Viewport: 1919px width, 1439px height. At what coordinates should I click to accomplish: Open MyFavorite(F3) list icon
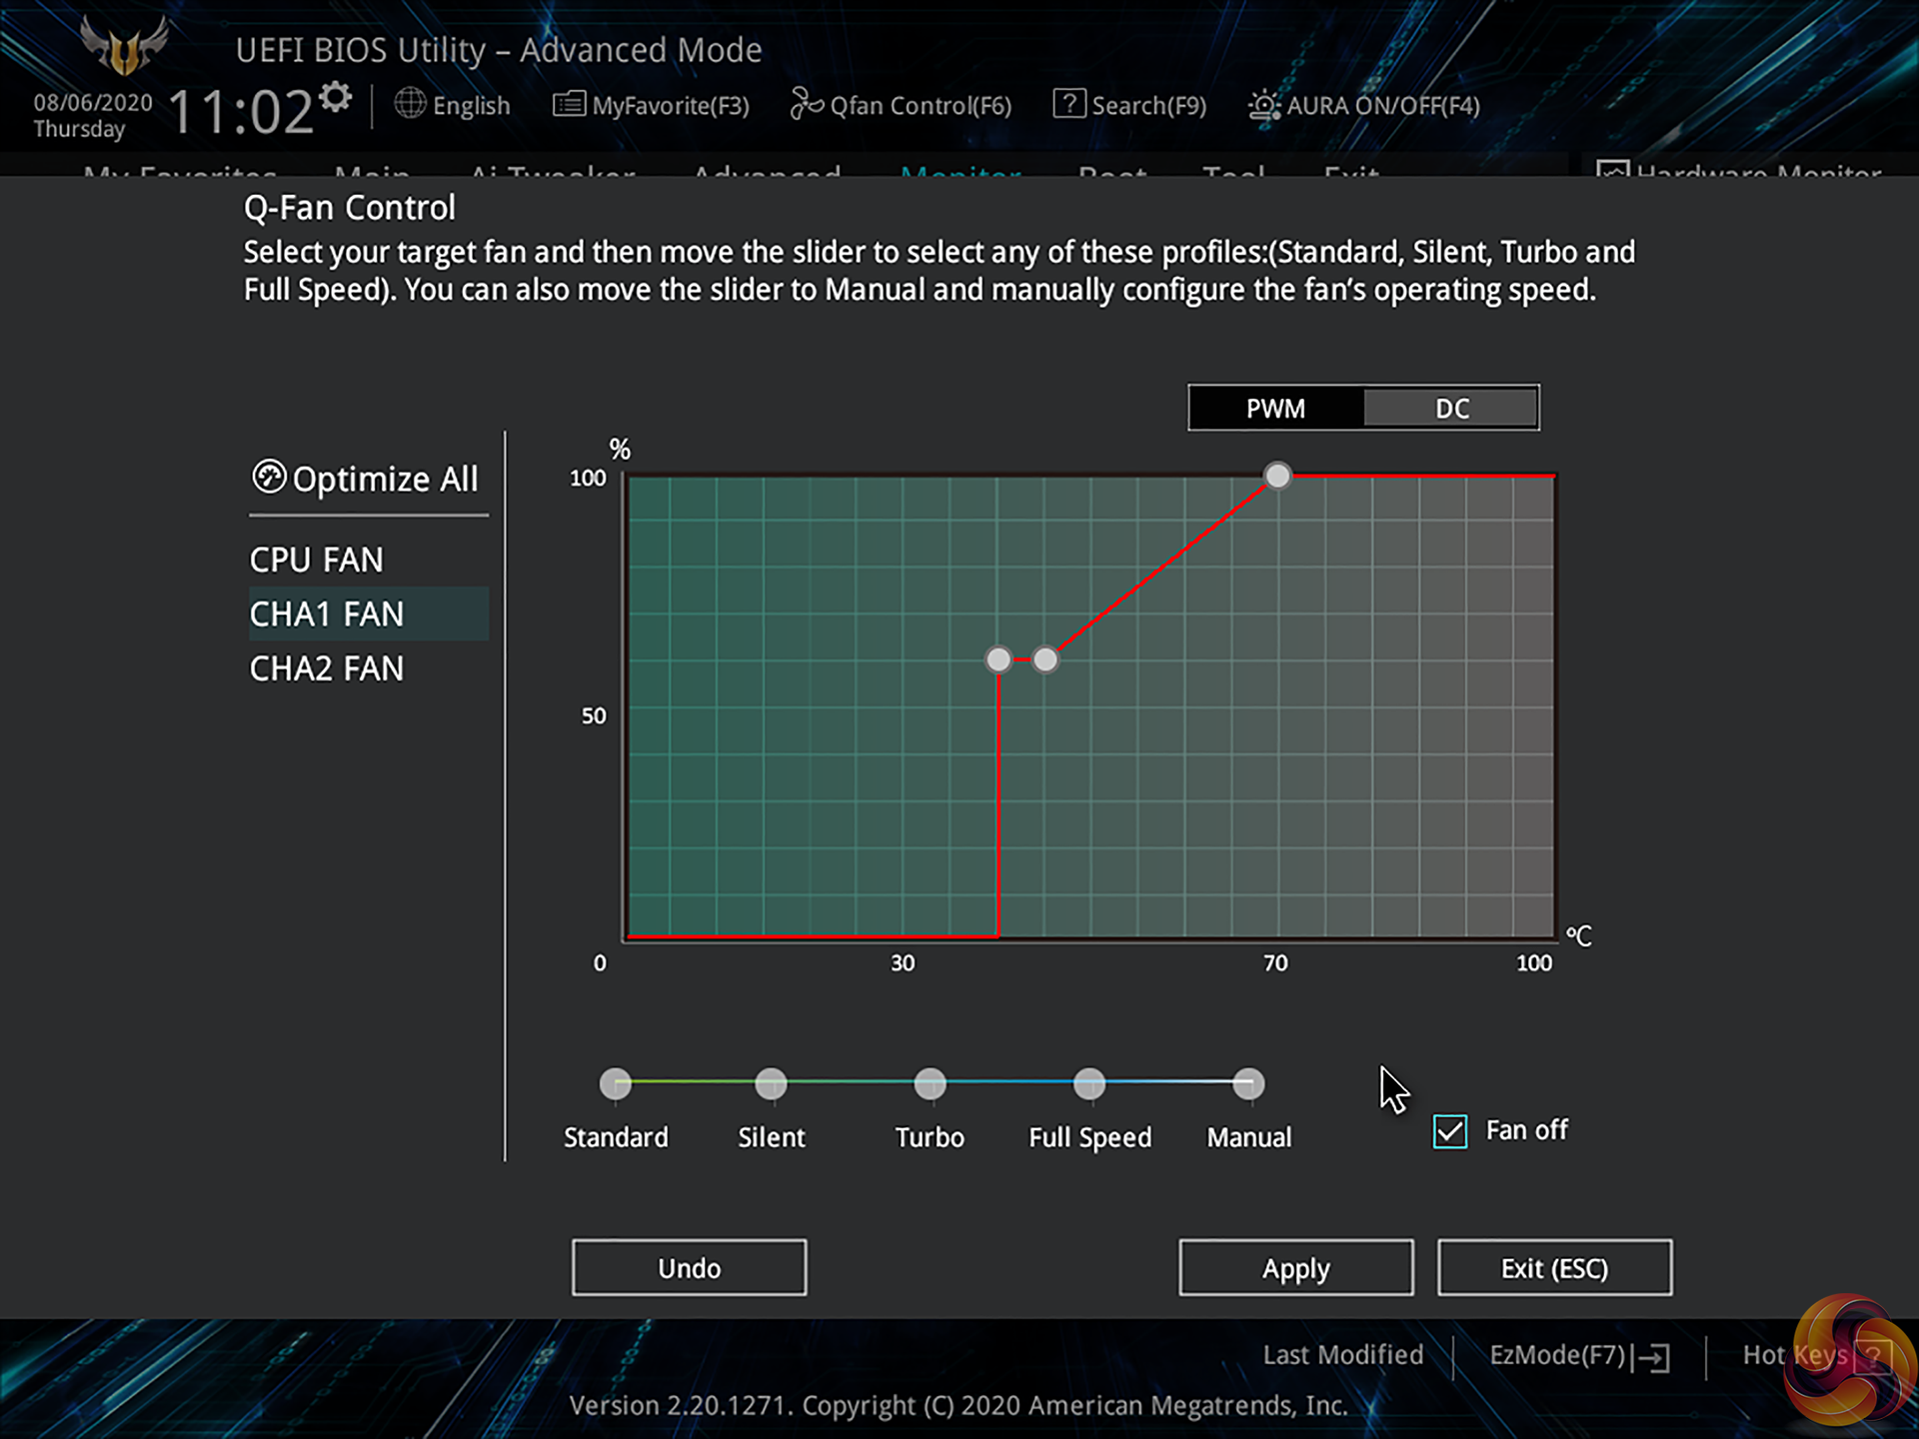pyautogui.click(x=569, y=103)
